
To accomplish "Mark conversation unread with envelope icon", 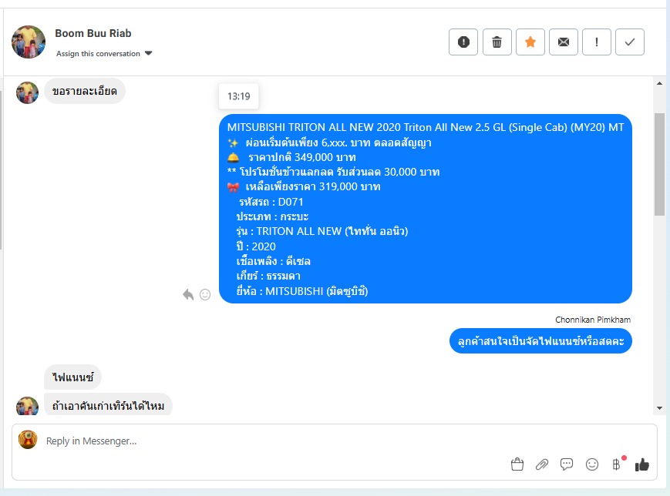I will 564,42.
